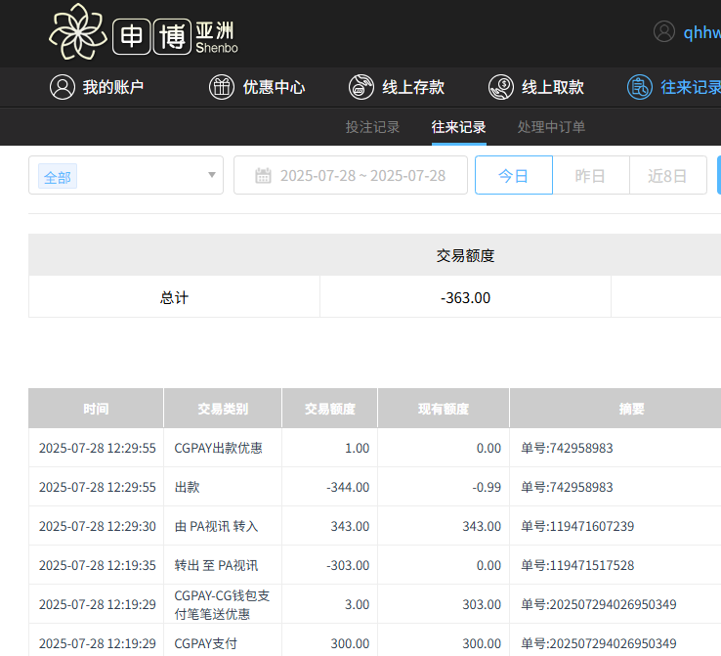Switch to the 投注记录 tab
This screenshot has height=656, width=721.
(372, 127)
